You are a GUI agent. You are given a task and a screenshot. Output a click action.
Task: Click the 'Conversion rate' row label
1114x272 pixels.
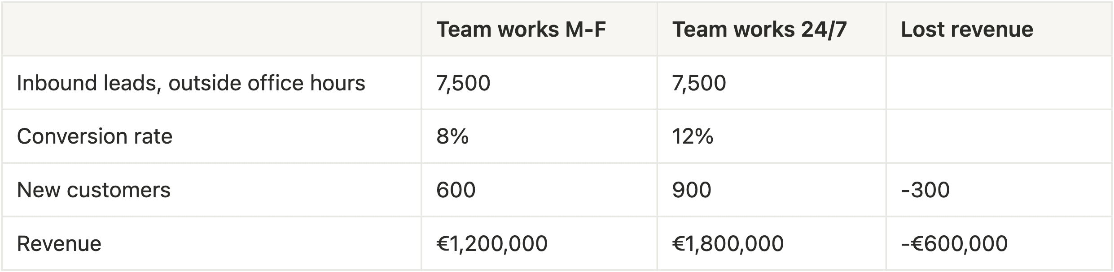211,136
